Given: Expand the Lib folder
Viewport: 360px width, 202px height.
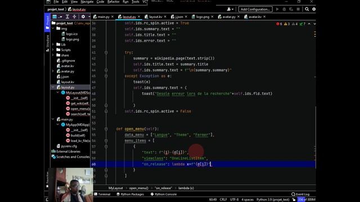Looking at the screenshot, I should pyautogui.click(x=53, y=44).
